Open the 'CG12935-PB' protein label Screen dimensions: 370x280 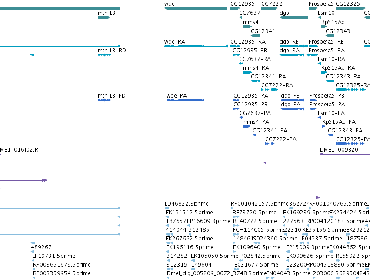point(250,105)
